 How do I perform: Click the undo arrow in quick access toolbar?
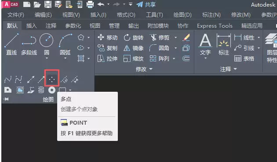coord(101,4)
